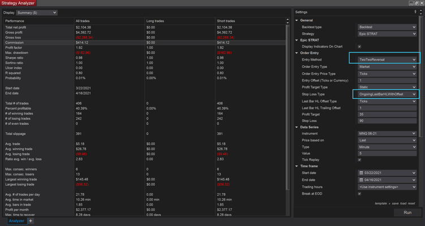
Task: Expand the Stop Loss Type dropdown
Action: pos(388,93)
